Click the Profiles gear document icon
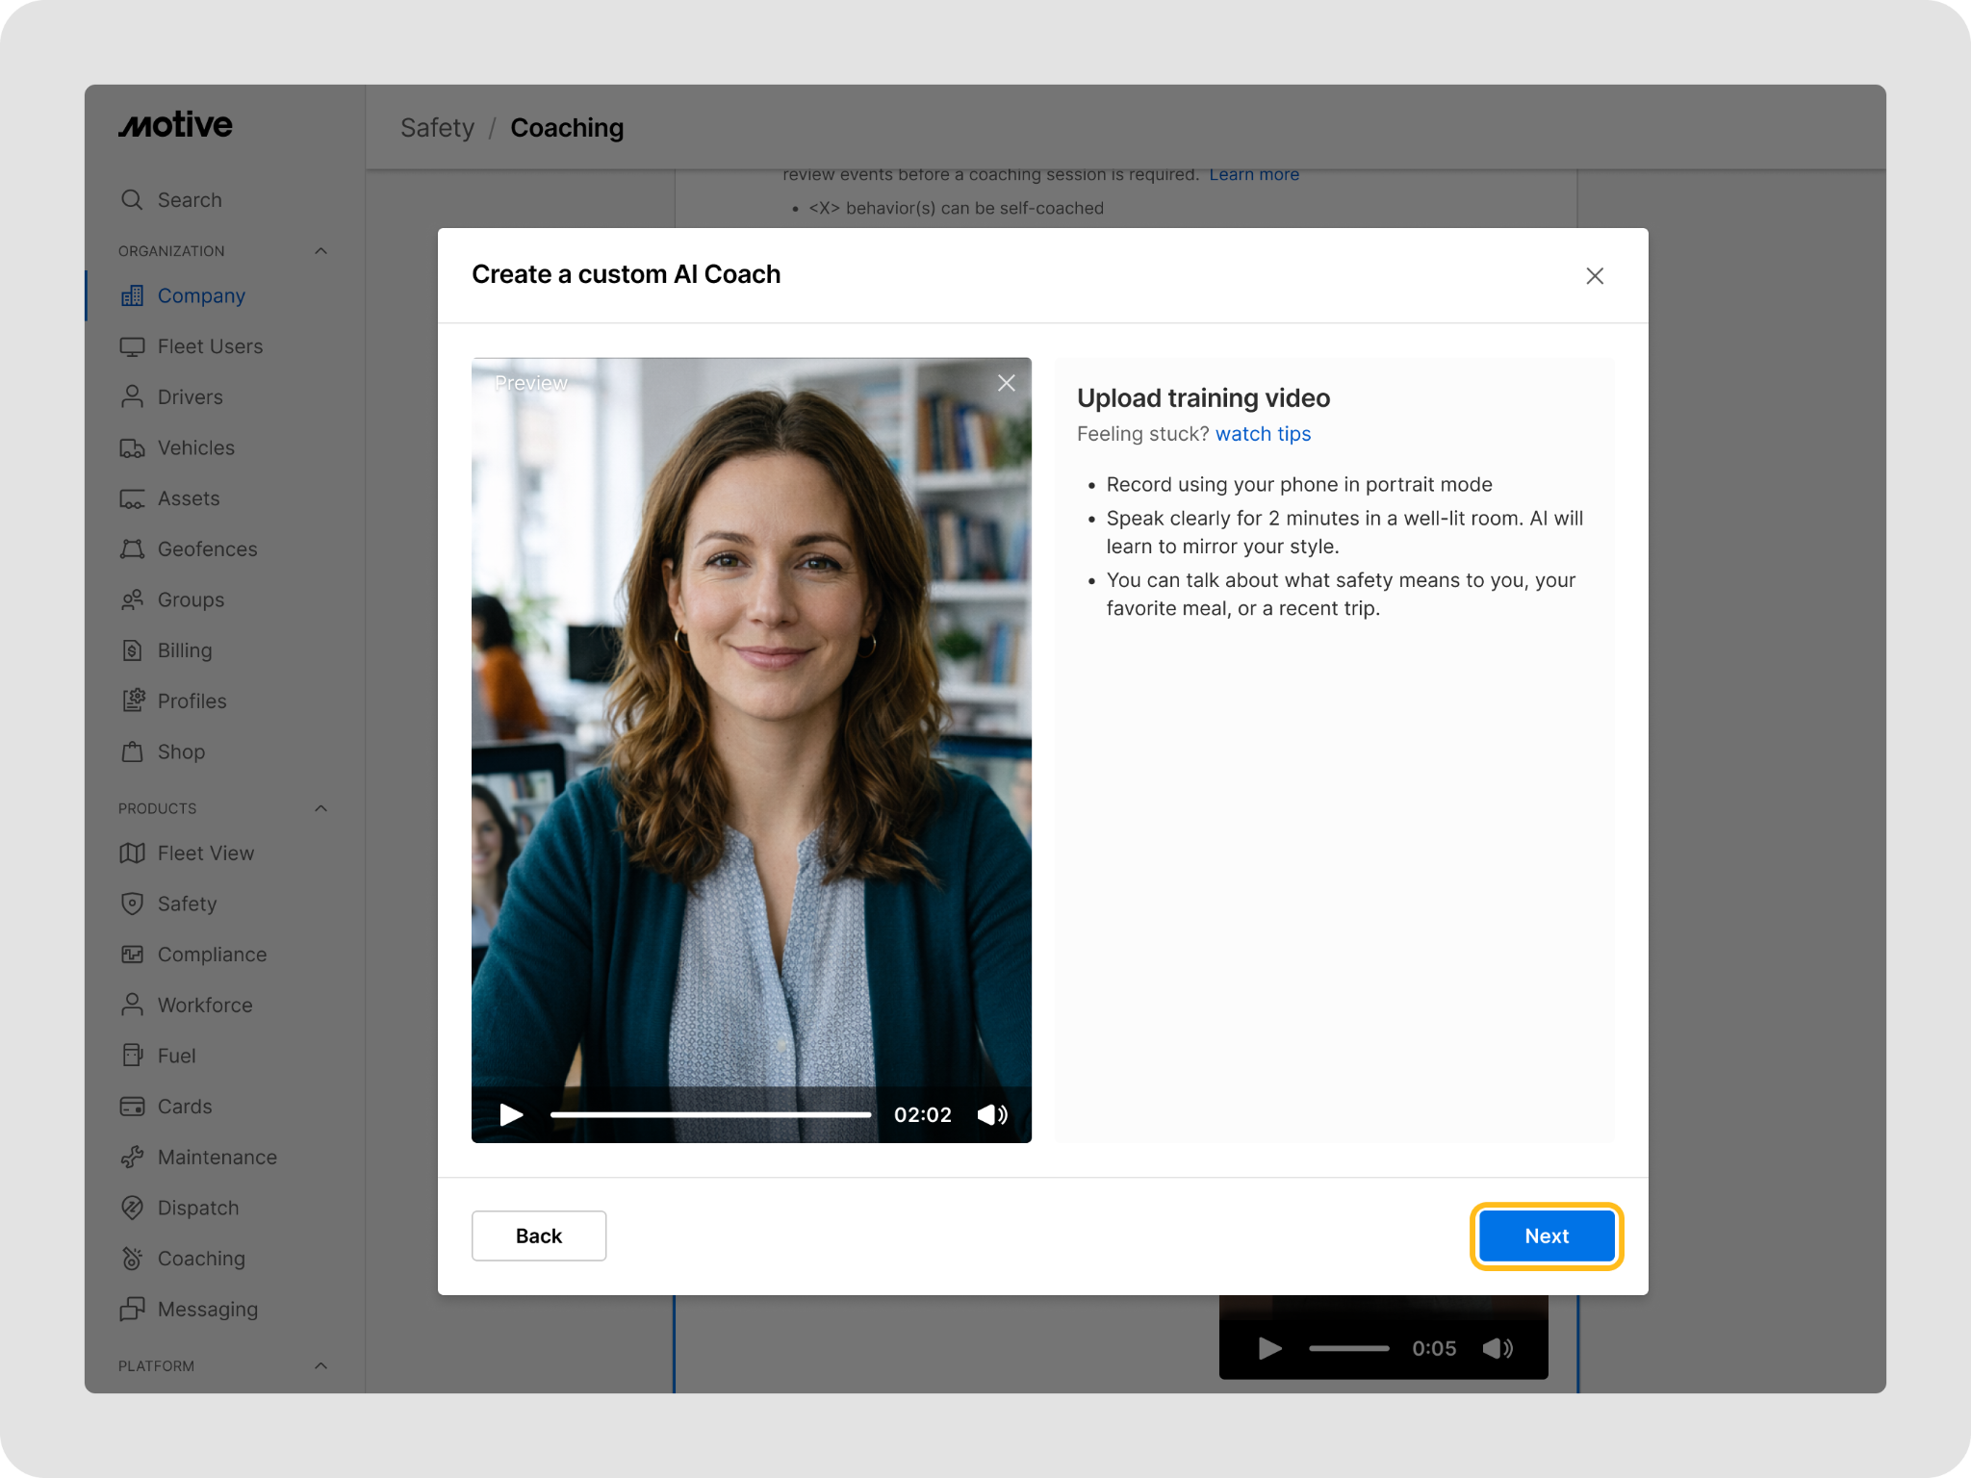Image resolution: width=1971 pixels, height=1478 pixels. (x=132, y=701)
